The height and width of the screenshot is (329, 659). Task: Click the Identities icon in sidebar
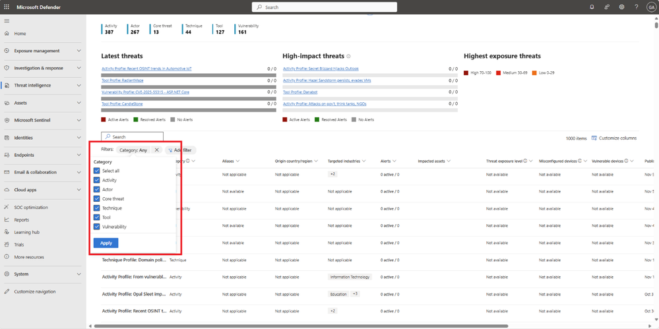coord(7,138)
